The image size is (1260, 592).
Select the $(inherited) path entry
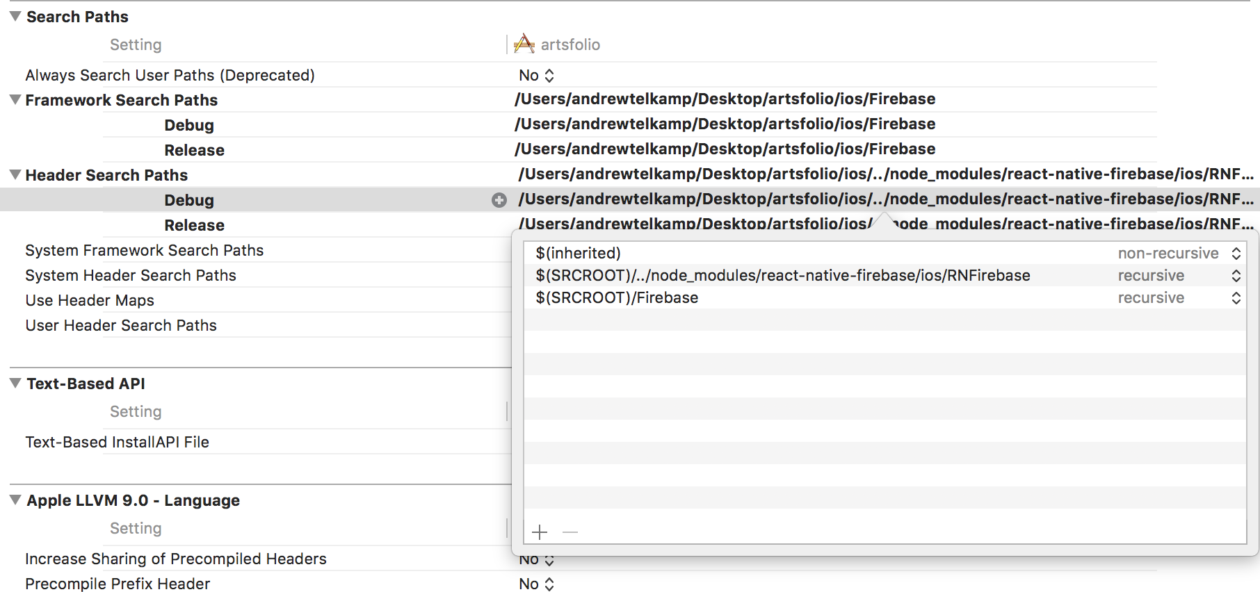pos(579,254)
